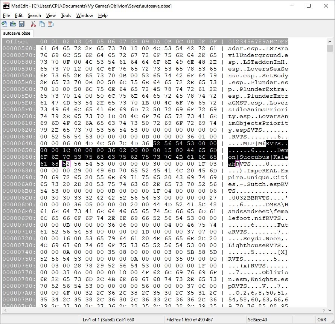The width and height of the screenshot is (335, 324).
Task: Click offset row 00000720
Action: (19, 238)
